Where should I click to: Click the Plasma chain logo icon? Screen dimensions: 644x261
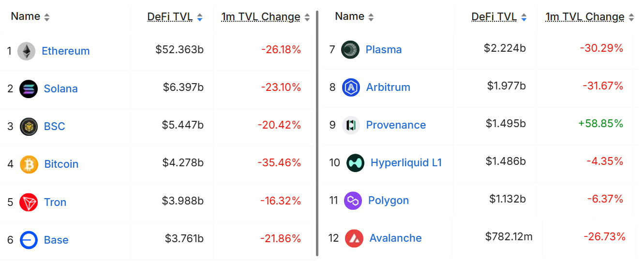350,49
